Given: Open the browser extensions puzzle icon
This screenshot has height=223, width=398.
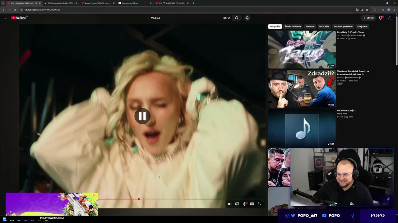Looking at the screenshot, I should (375, 10).
